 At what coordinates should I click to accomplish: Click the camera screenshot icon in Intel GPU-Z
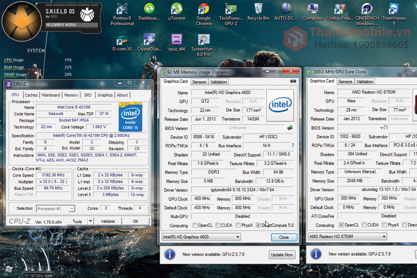[293, 81]
